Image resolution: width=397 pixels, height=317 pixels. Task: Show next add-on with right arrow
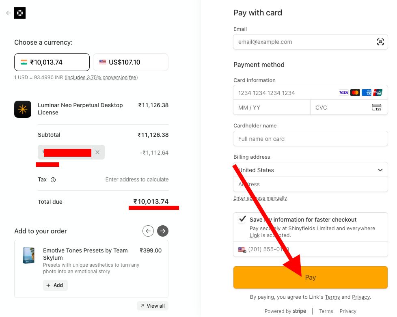[163, 231]
